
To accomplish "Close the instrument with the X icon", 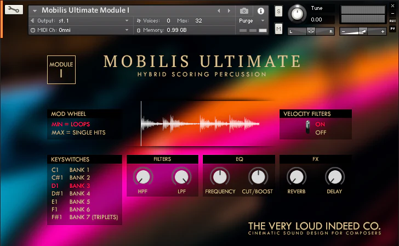I will (x=392, y=5).
